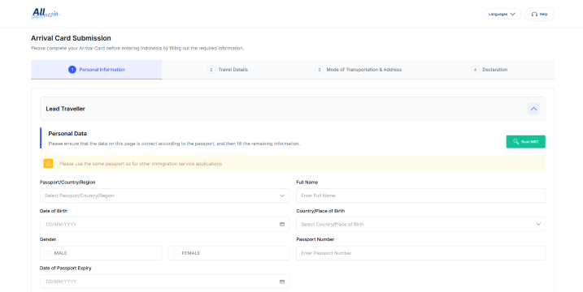
Task: Select the MALE gender option
Action: pyautogui.click(x=101, y=253)
